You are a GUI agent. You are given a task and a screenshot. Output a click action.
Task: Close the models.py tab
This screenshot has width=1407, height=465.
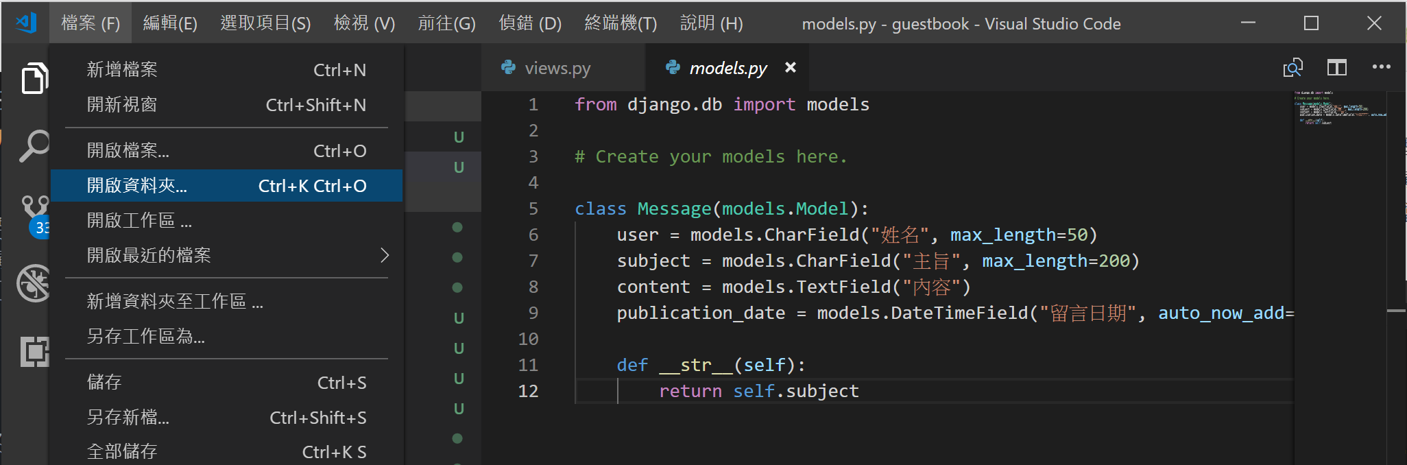[791, 67]
